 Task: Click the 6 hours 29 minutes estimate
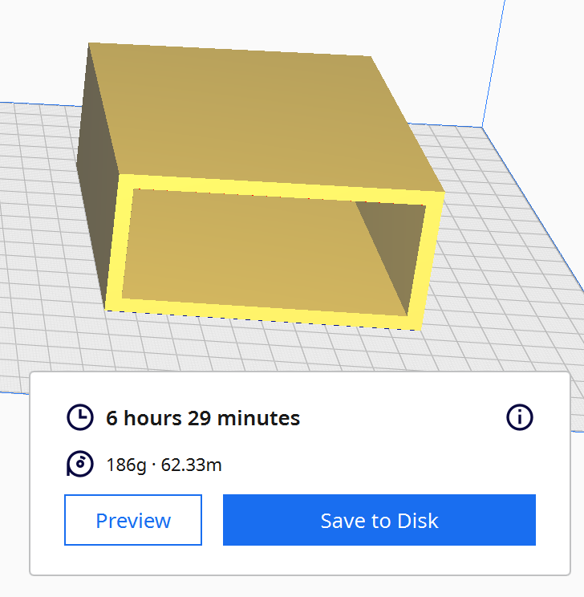pos(203,418)
